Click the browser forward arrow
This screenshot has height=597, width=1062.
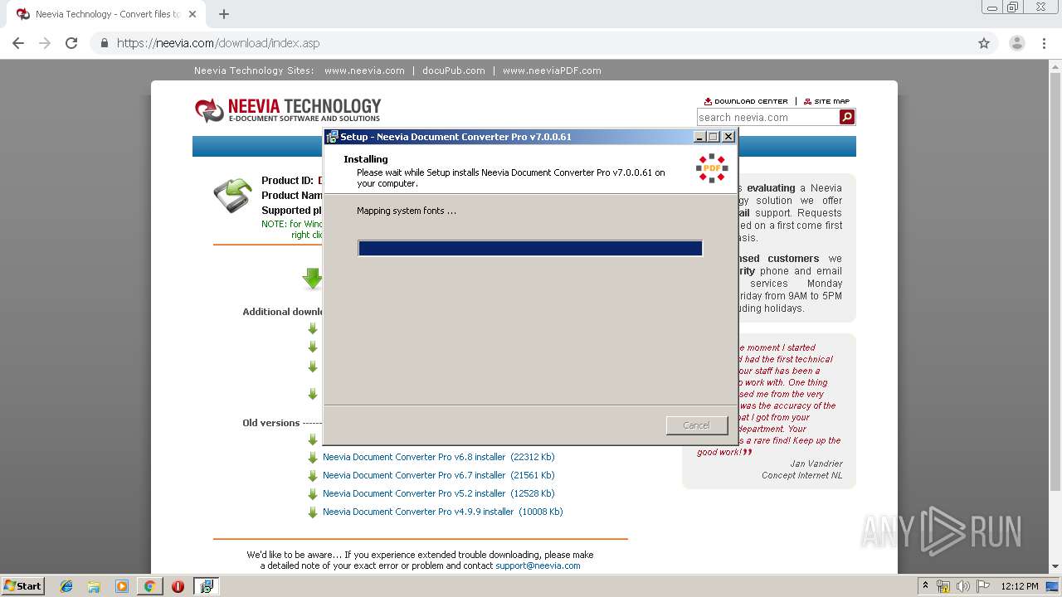click(x=45, y=43)
